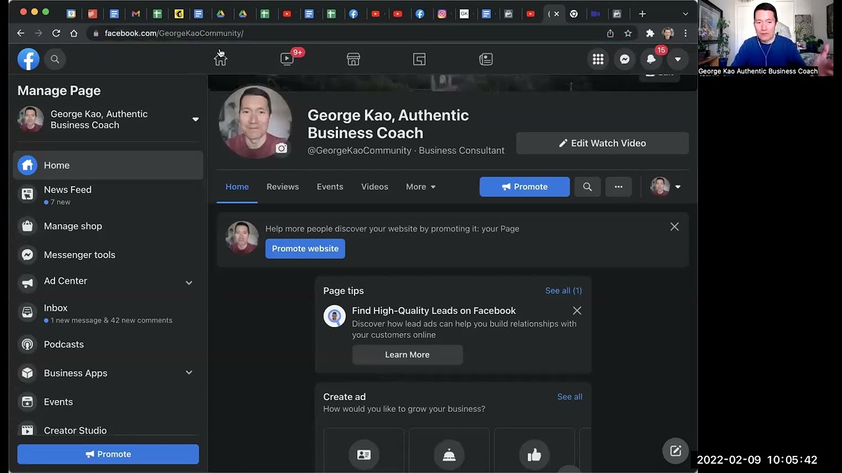Open Messenger tools in sidebar
The image size is (842, 473).
(x=108, y=255)
